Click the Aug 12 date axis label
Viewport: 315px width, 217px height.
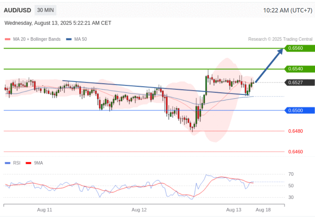139,210
